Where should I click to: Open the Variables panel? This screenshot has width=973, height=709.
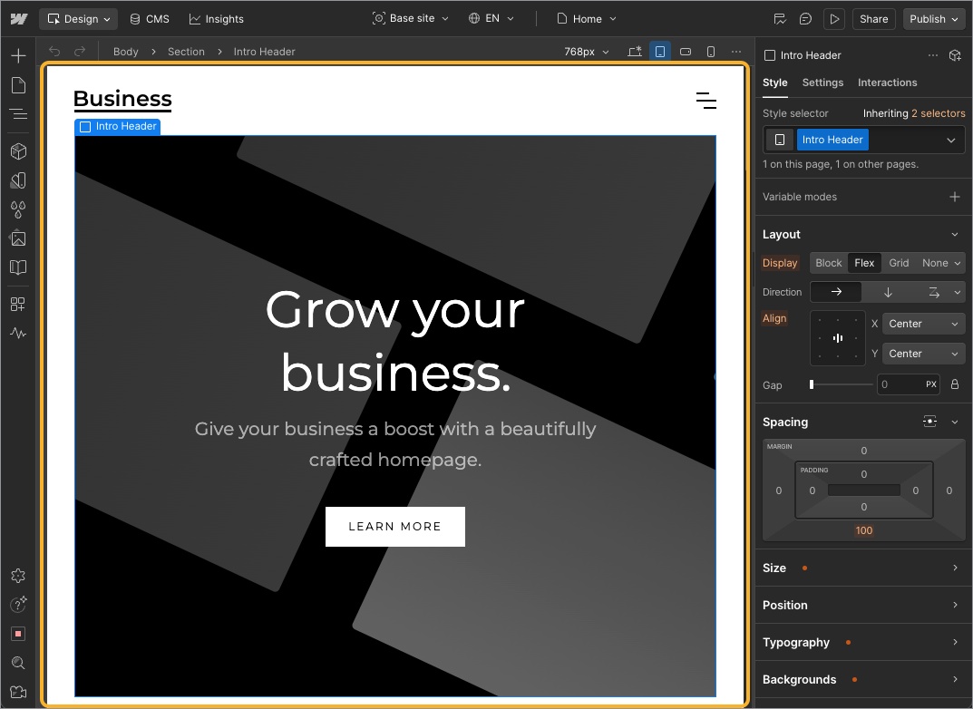pos(18,209)
